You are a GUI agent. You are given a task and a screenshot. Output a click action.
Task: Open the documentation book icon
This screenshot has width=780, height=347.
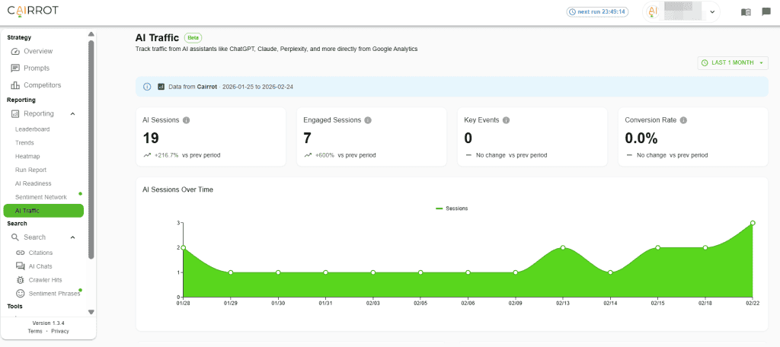coord(746,12)
